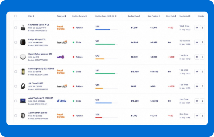The width and height of the screenshot is (214, 137).
Task: Open the Xiaomi Robot Vacuum S10 product name
Action: [x=40, y=54]
